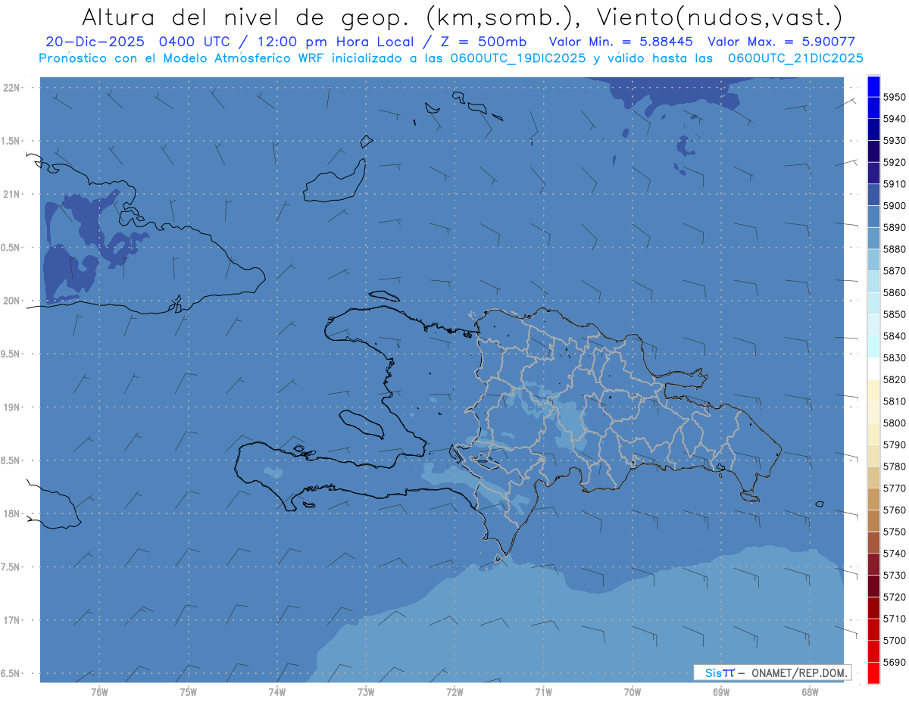This screenshot has width=909, height=702.
Task: Click the longitude label 75W
Action: pos(189,692)
